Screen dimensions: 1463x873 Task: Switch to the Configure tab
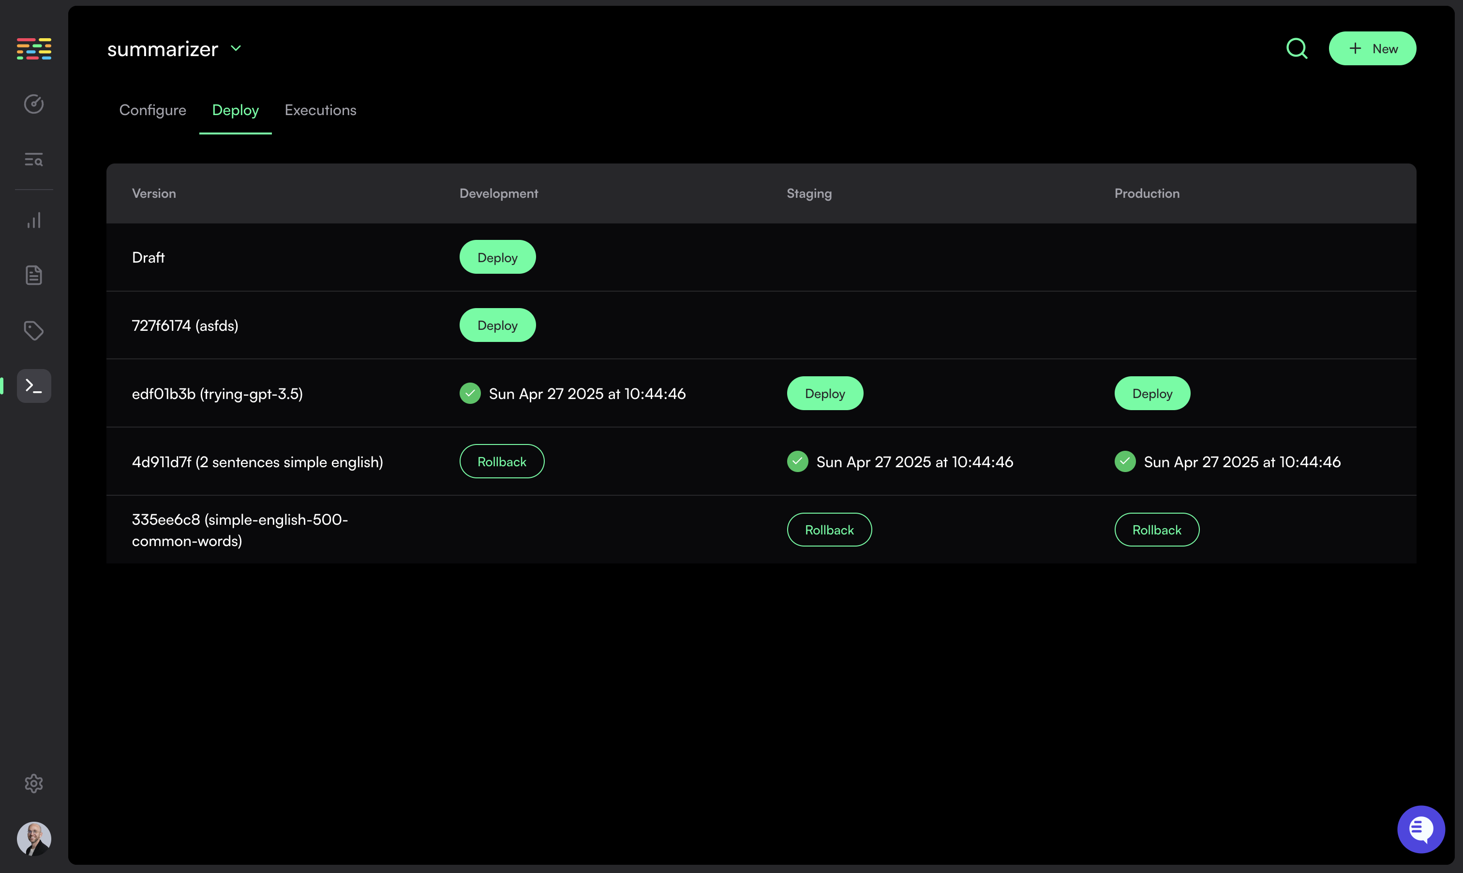(x=152, y=110)
